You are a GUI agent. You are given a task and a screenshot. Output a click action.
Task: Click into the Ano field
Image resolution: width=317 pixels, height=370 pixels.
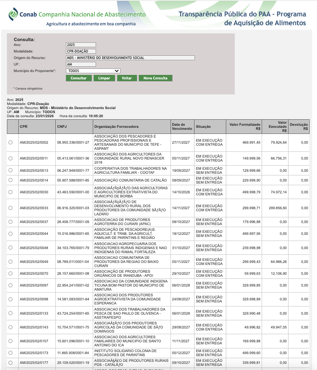(x=81, y=45)
